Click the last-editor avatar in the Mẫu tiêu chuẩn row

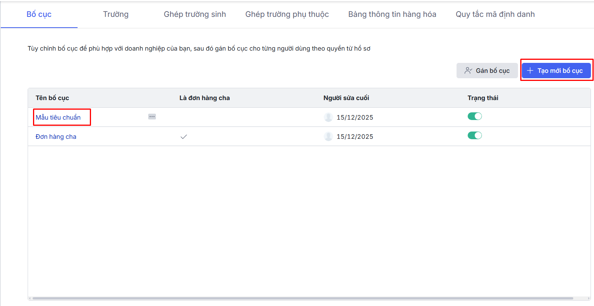328,117
